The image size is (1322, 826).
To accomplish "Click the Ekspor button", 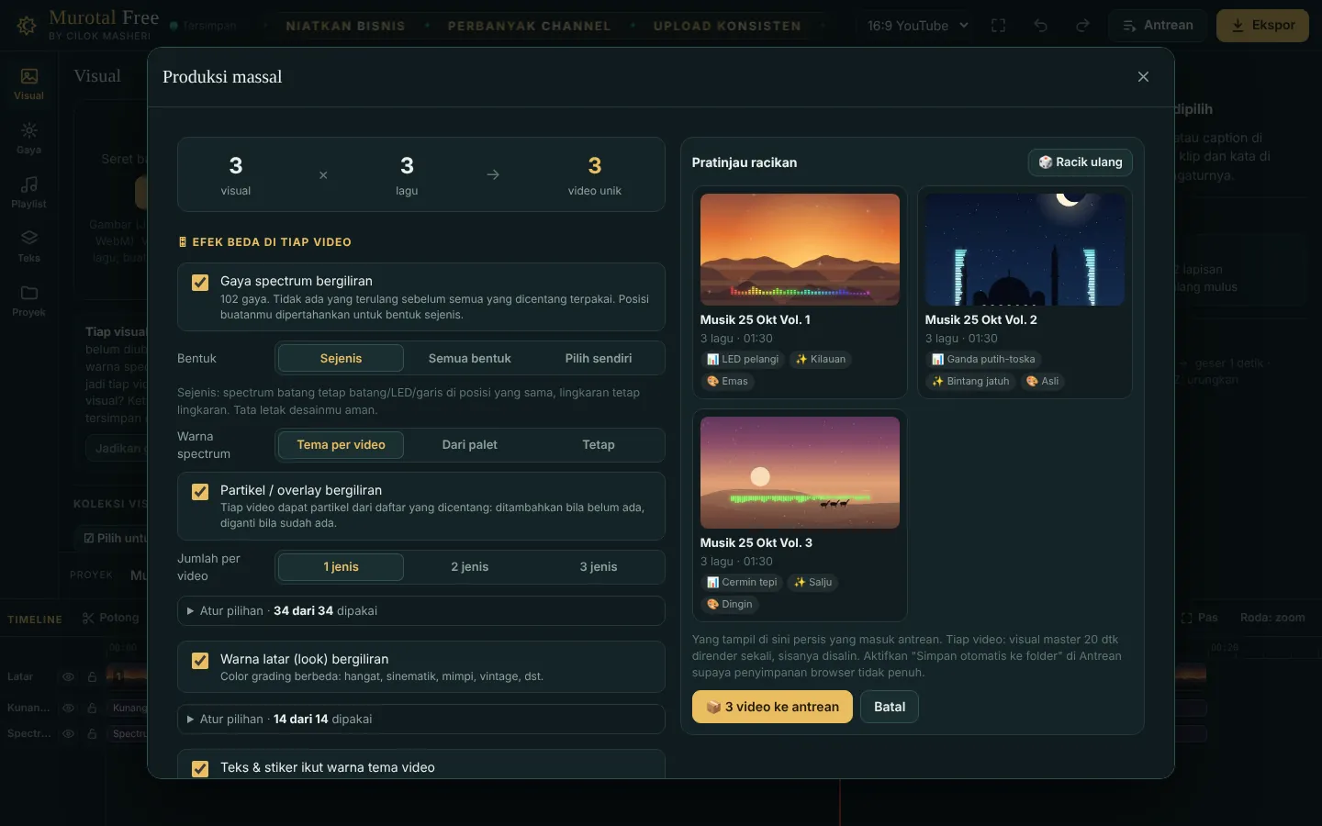I will pyautogui.click(x=1263, y=26).
